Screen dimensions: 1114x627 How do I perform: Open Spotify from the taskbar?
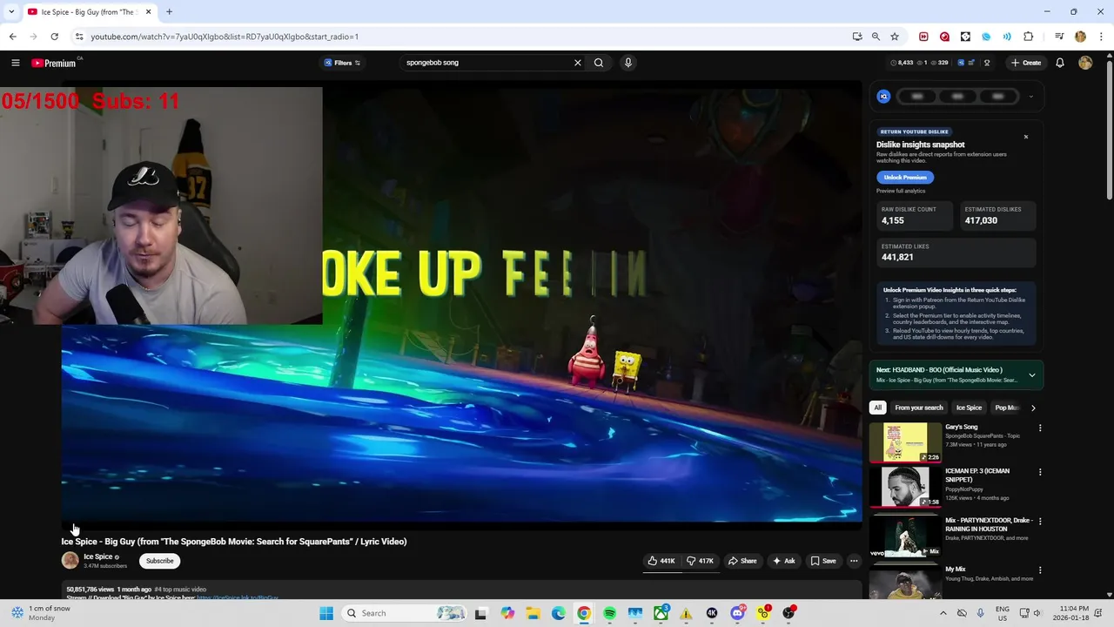click(x=609, y=613)
